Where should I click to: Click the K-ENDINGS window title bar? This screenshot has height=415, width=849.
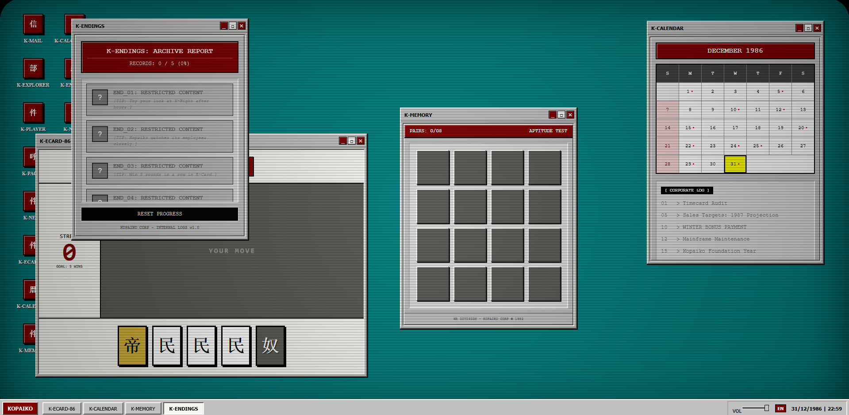[160, 26]
